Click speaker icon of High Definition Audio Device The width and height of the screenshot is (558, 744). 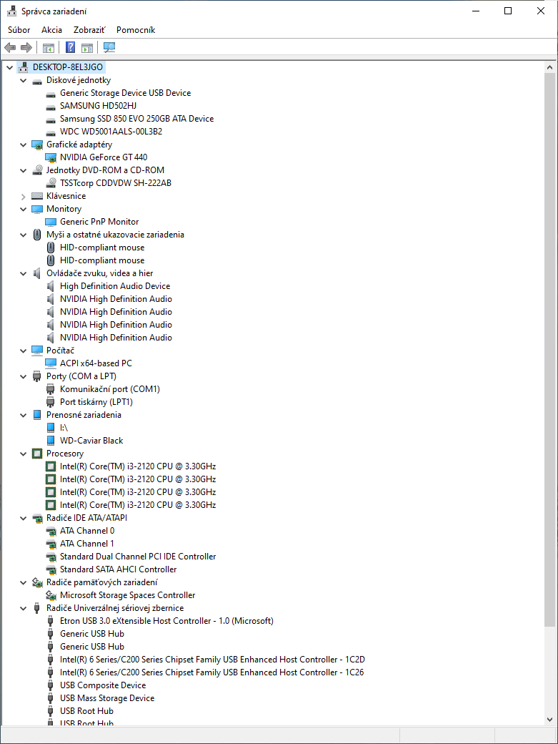coord(51,286)
